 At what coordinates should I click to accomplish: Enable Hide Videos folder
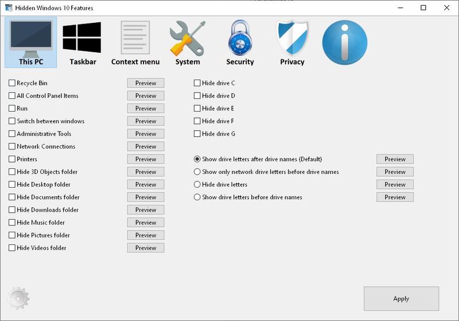pos(12,248)
